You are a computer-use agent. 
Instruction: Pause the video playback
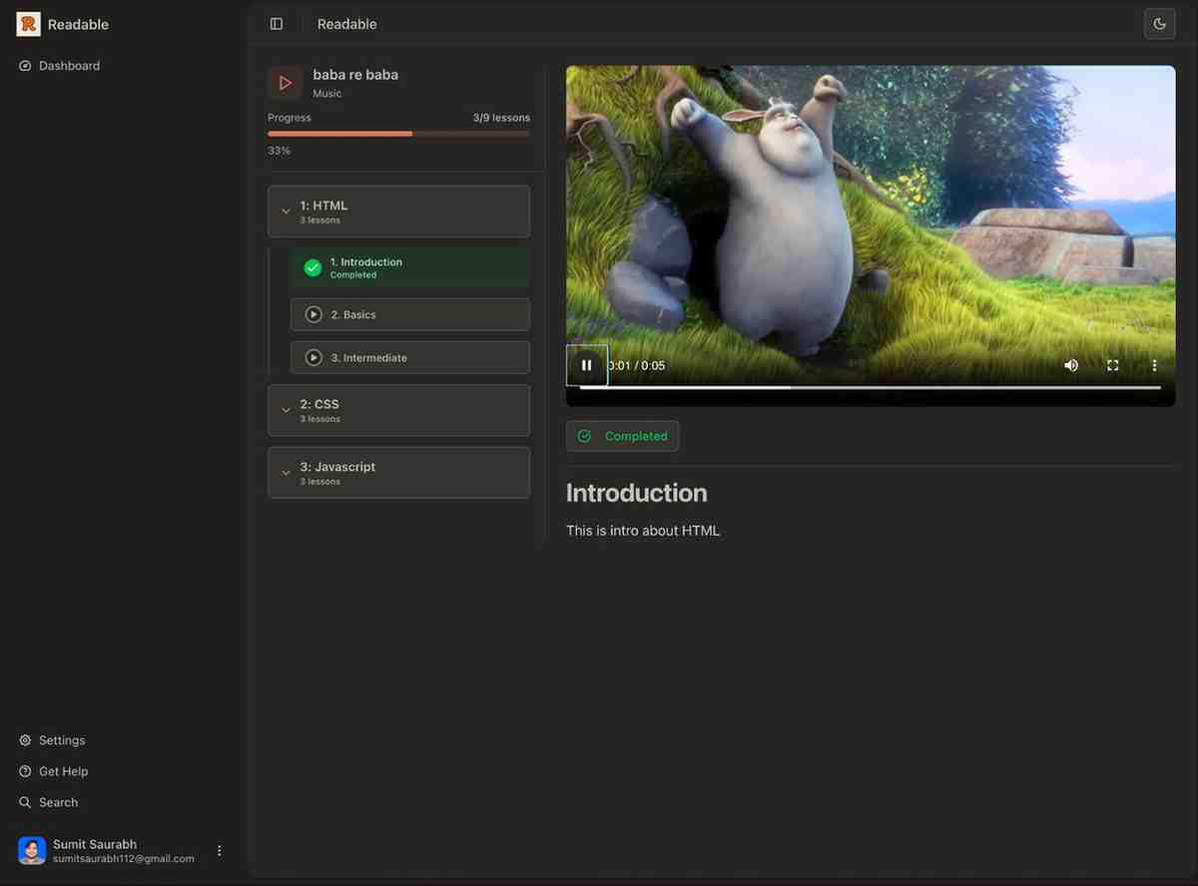click(x=587, y=365)
